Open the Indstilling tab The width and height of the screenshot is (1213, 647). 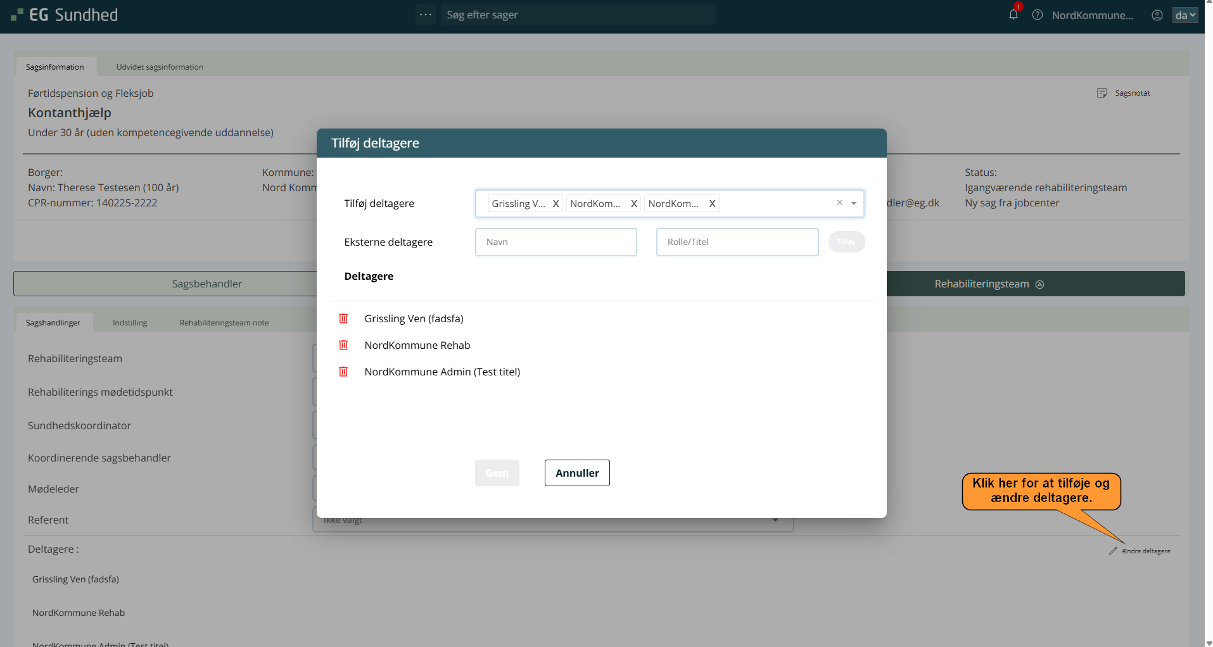coord(130,323)
